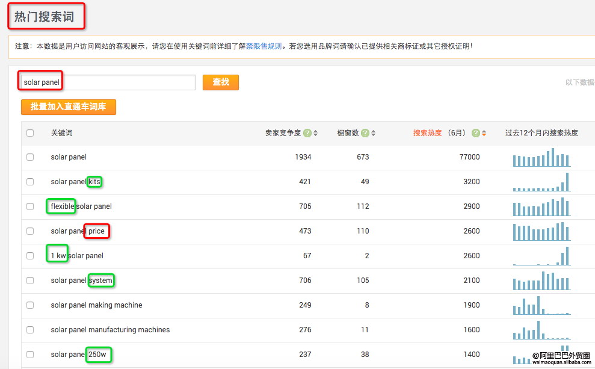Image resolution: width=595 pixels, height=369 pixels.
Task: Sort by 卖家竞争度 using sort arrows
Action: click(316, 133)
